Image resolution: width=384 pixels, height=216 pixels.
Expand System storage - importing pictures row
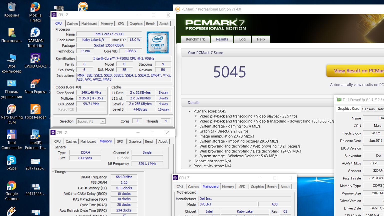[196, 141]
